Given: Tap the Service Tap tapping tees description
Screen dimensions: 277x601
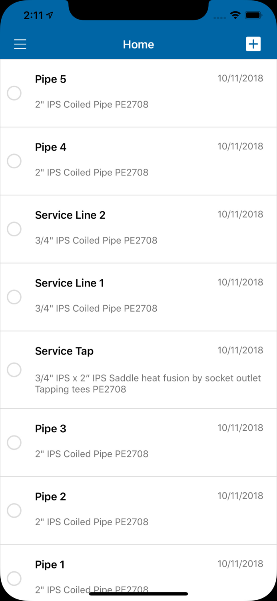Looking at the screenshot, I should (148, 383).
